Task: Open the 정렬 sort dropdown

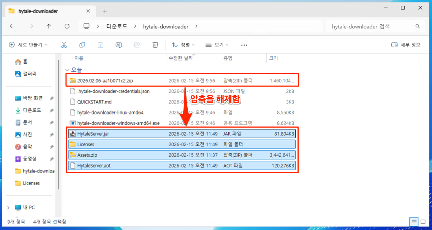Action: 183,45
